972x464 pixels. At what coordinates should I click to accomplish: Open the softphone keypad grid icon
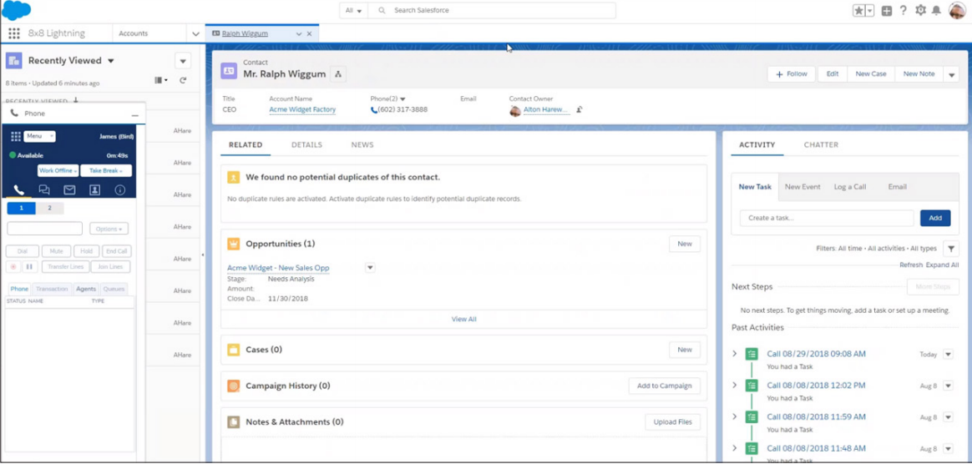pos(16,136)
